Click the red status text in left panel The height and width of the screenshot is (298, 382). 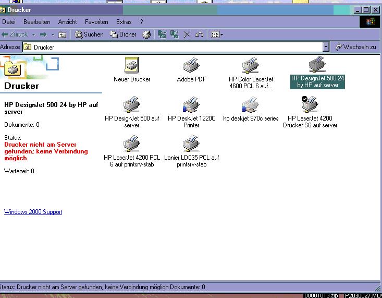(x=46, y=151)
